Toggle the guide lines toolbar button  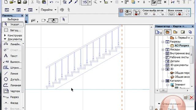85,2
